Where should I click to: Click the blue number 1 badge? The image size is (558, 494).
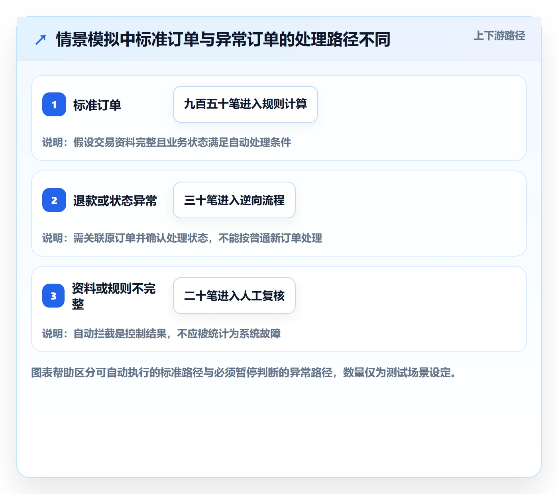pyautogui.click(x=54, y=104)
